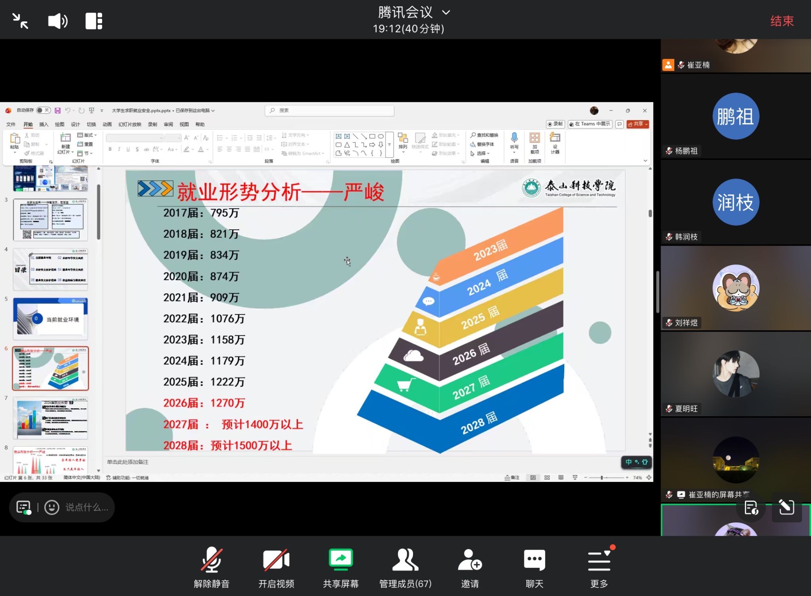Open the 插入 ribbon tab
811x596 pixels.
point(44,124)
